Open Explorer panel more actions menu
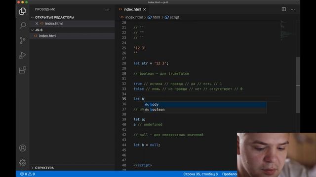Viewport: 316px width, 177px height. point(107,9)
